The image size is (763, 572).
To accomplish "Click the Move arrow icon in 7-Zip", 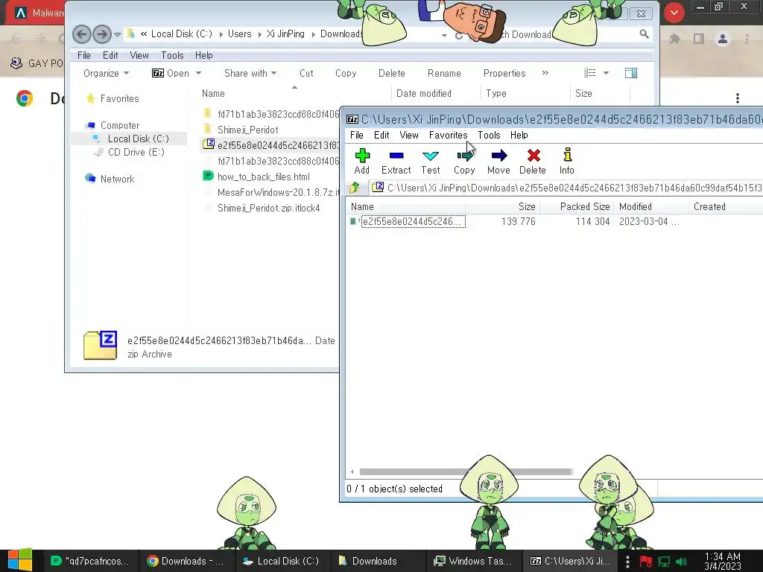I will pos(498,162).
